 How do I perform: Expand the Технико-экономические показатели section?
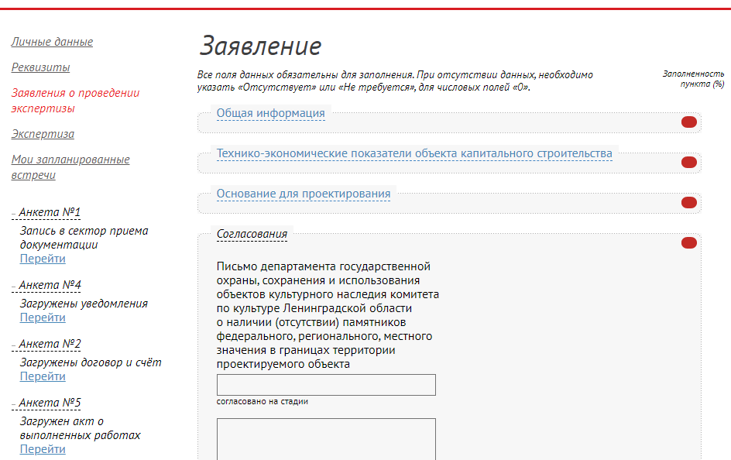pyautogui.click(x=414, y=153)
